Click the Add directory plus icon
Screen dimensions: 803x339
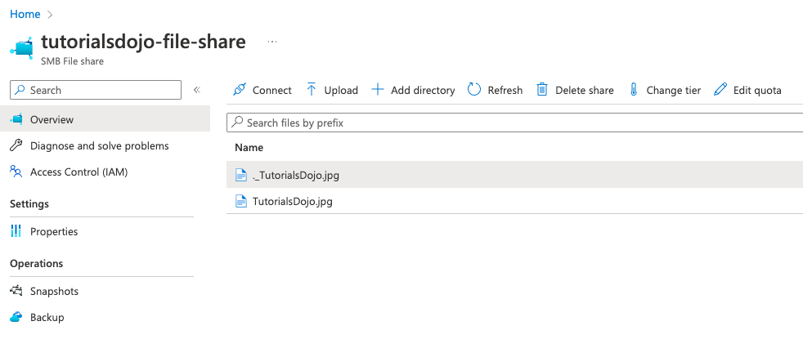(378, 90)
